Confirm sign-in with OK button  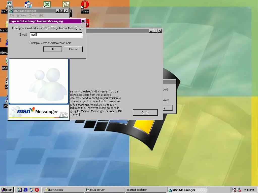point(53,49)
